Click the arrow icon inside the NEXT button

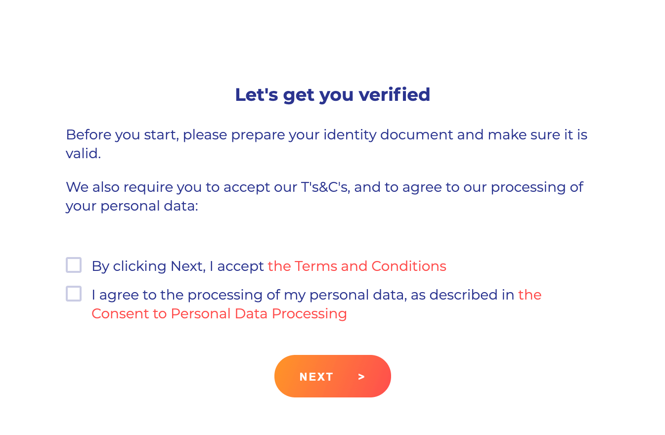(x=360, y=376)
